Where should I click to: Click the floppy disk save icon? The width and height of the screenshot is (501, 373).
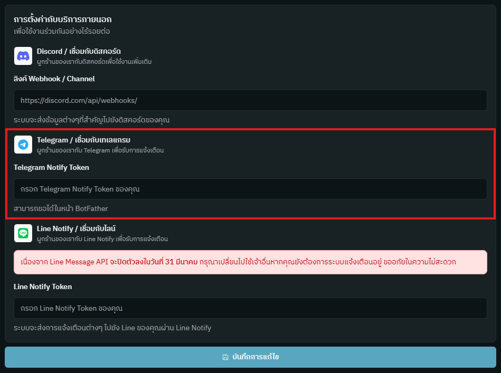(225, 357)
